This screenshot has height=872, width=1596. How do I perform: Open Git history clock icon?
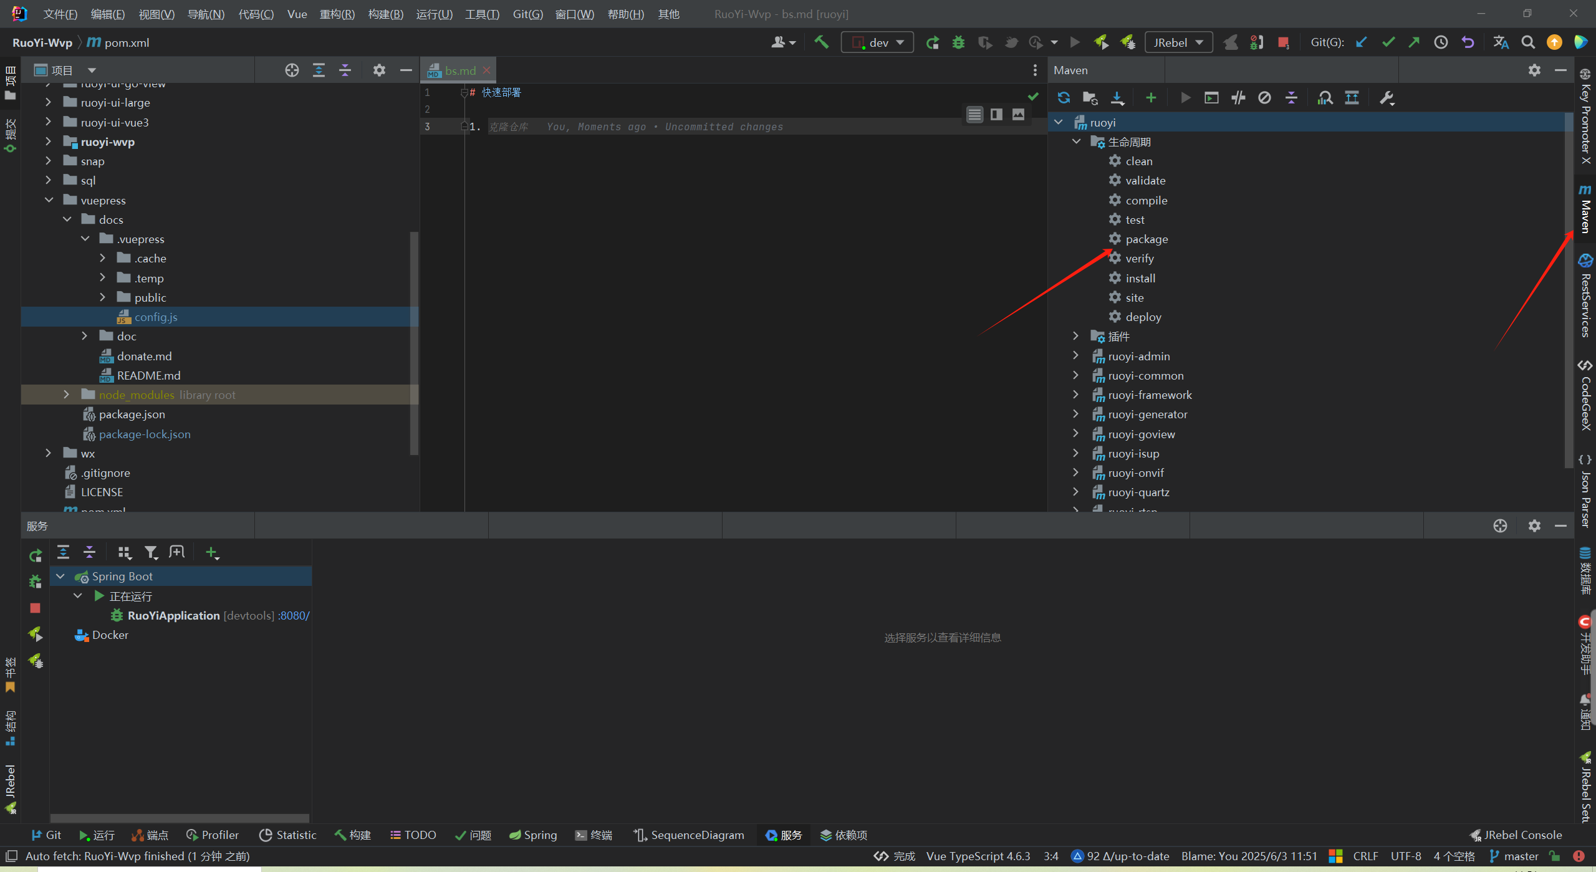click(1441, 42)
